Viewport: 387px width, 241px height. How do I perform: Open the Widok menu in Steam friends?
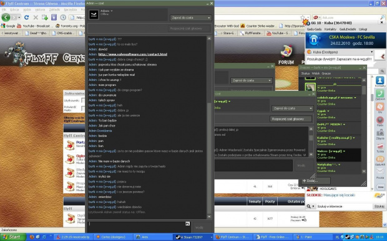(315, 73)
